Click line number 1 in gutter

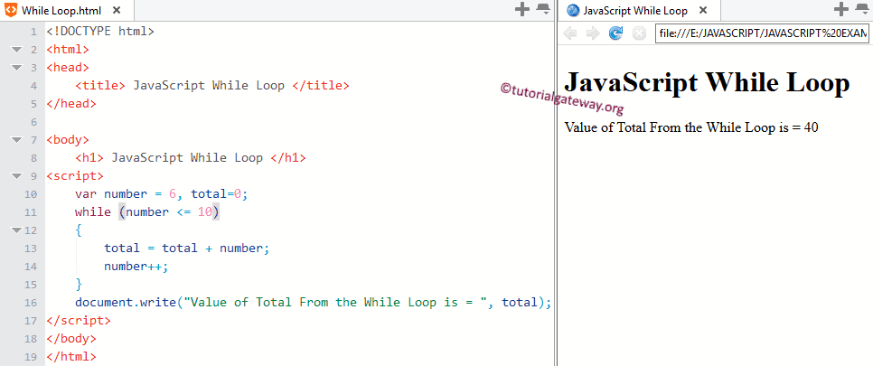point(34,32)
